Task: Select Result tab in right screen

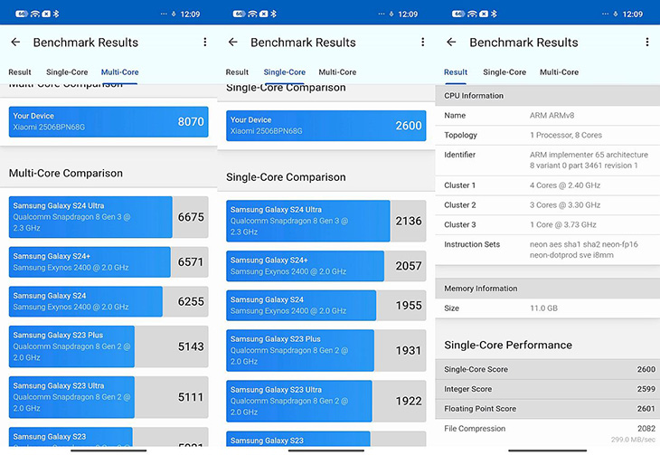Action: tap(456, 72)
